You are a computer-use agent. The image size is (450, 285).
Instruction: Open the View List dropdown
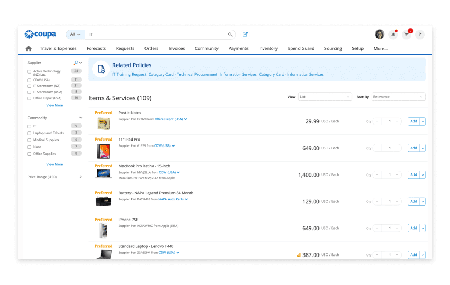pos(325,97)
